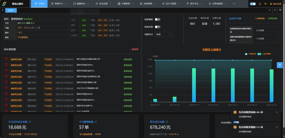Expand the 车辆管理 menu
Screen dimensions: 285x138
pos(126,4)
